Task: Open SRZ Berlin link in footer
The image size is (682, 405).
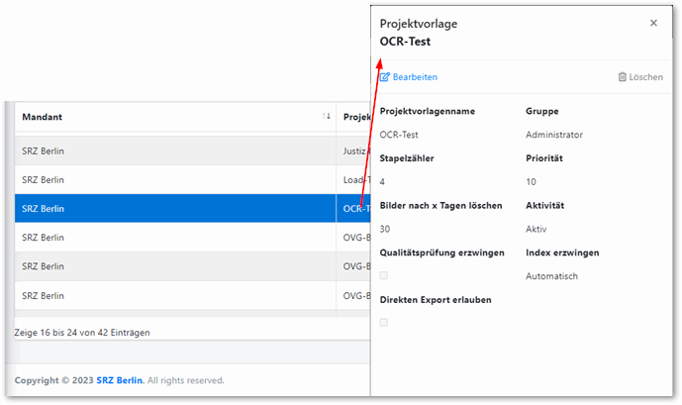Action: click(120, 380)
